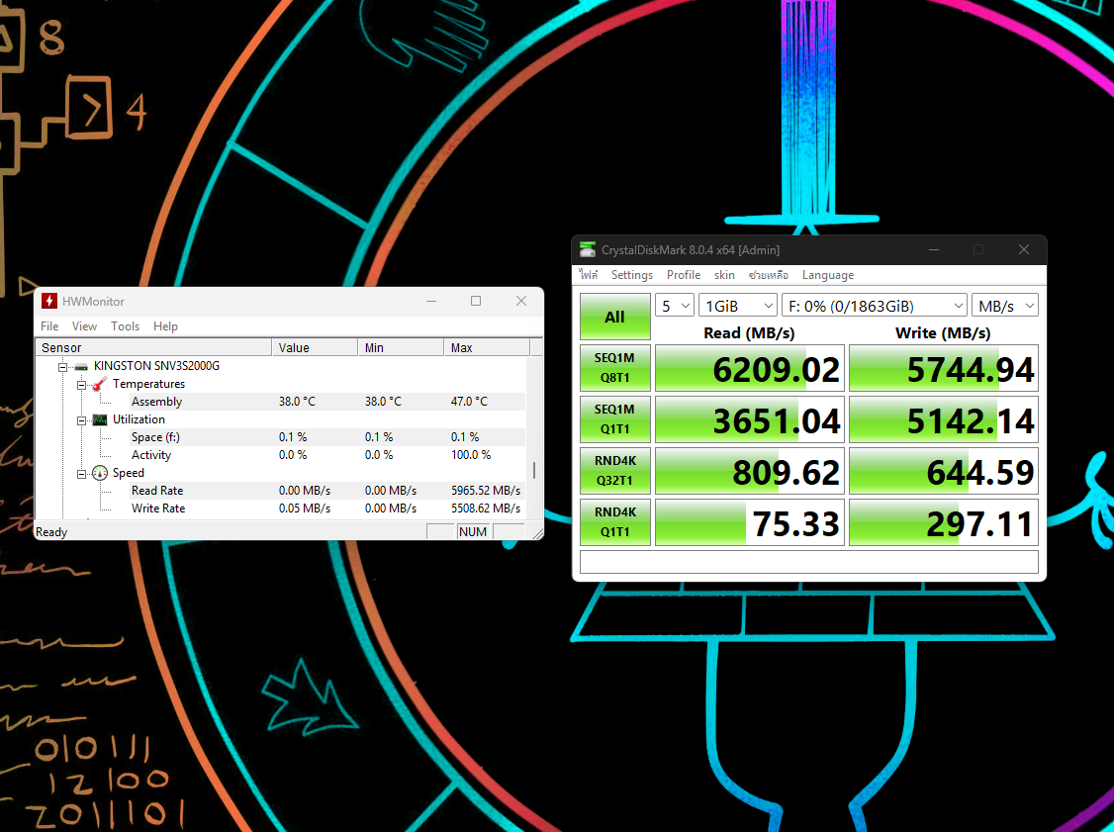Click the 297.11 write result
The width and height of the screenshot is (1114, 832).
pos(944,522)
